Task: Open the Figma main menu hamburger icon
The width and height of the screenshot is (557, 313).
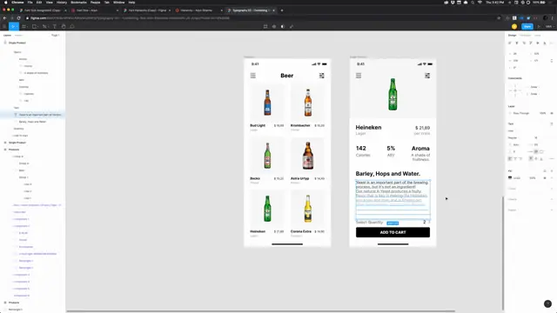Action: (x=4, y=26)
